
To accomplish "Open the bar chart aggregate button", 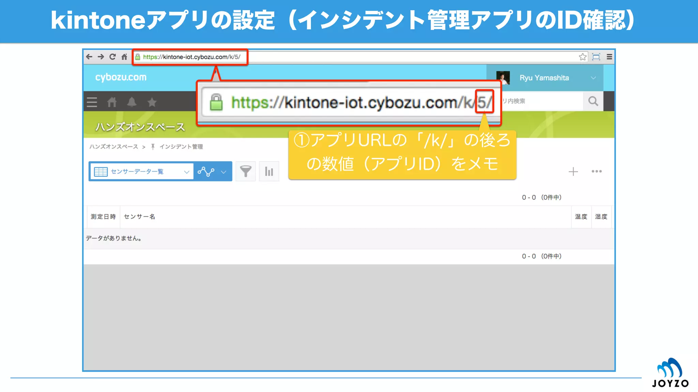I will pos(269,171).
